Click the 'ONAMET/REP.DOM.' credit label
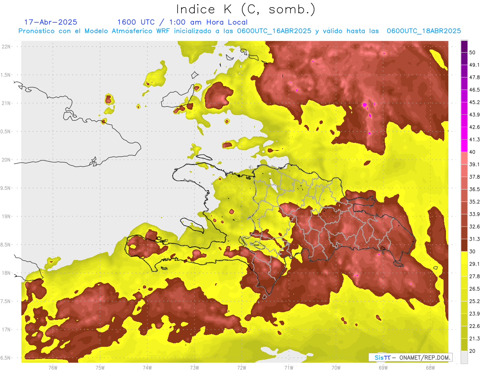Viewport: 483px width, 373px height. (424, 357)
